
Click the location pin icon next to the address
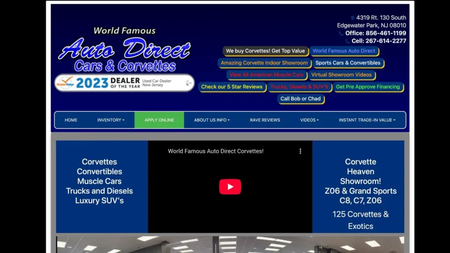click(352, 18)
